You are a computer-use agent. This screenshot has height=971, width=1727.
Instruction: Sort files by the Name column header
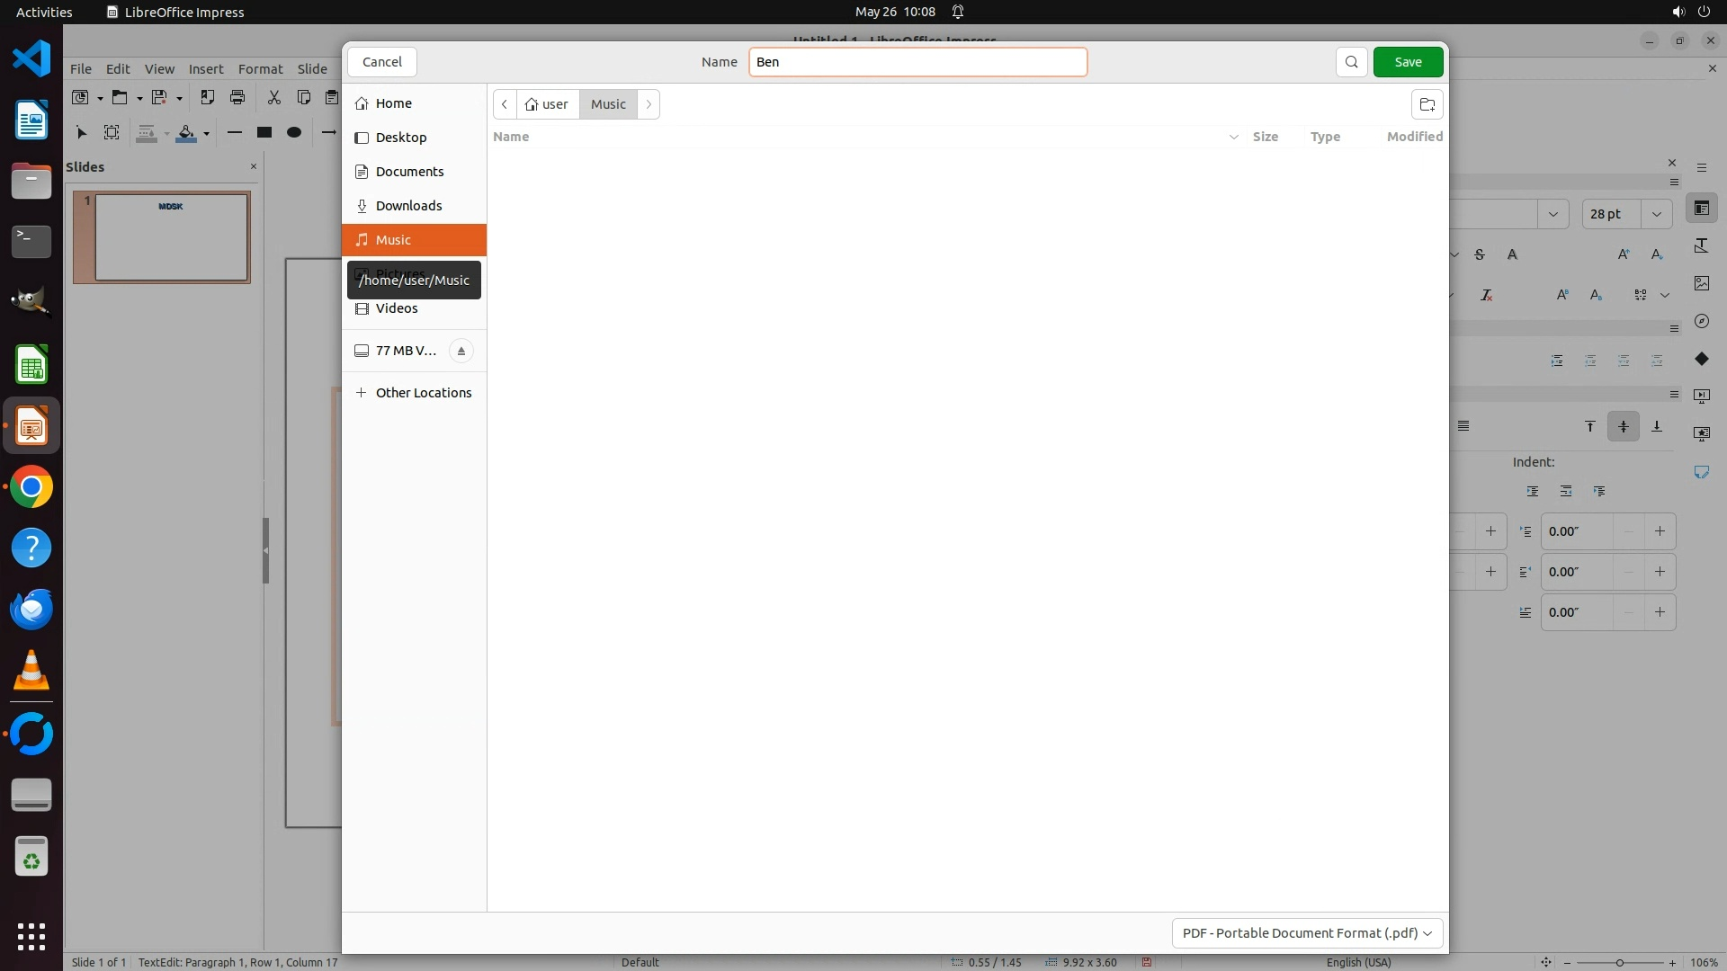[511, 137]
